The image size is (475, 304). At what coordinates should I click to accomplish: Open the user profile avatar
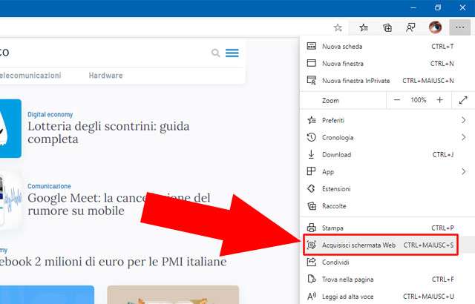tap(436, 27)
